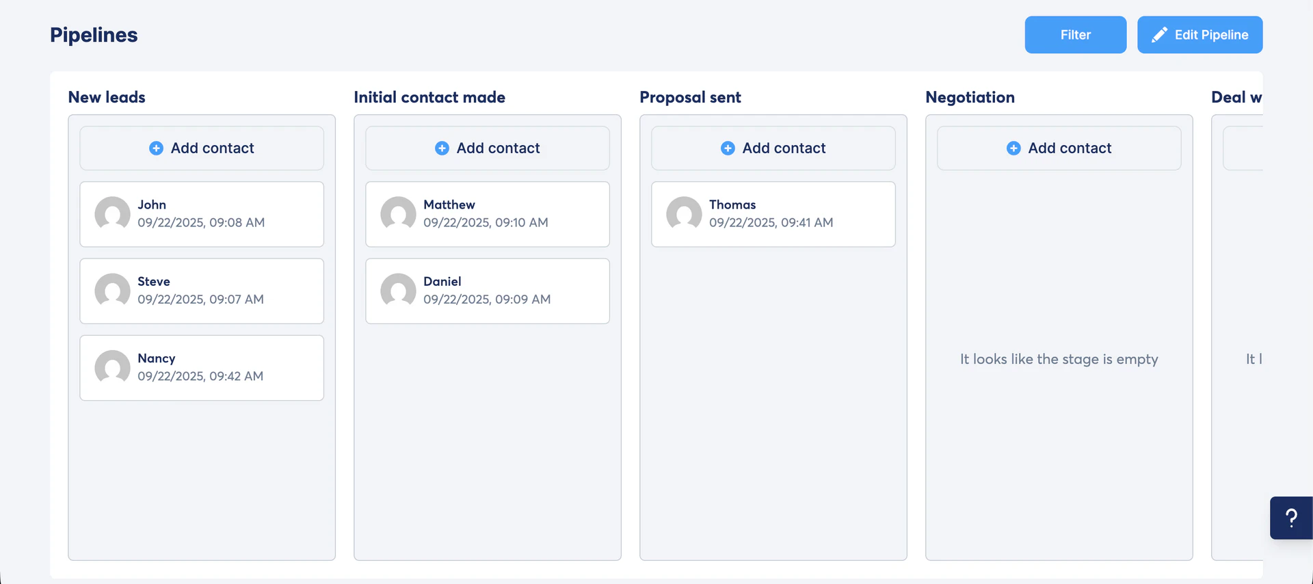1313x584 pixels.
Task: Click Thomas's avatar icon
Action: point(684,214)
